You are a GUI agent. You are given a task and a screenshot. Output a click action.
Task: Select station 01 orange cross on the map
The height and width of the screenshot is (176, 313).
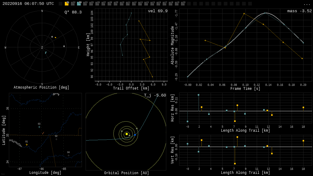[x=27, y=145]
